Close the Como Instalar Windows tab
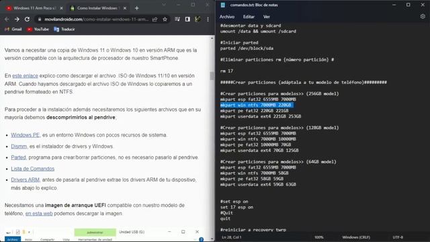430x242 pixels. pos(125,8)
